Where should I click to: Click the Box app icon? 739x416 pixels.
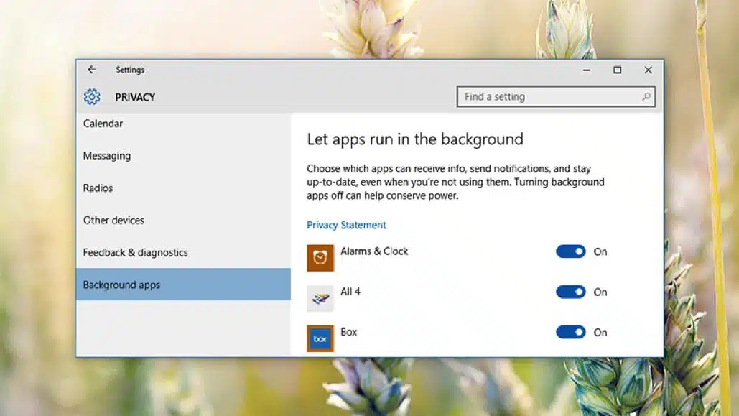pyautogui.click(x=320, y=337)
